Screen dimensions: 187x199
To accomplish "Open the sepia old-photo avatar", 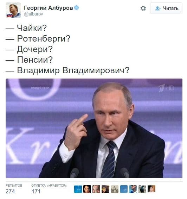I will pyautogui.click(x=115, y=189).
